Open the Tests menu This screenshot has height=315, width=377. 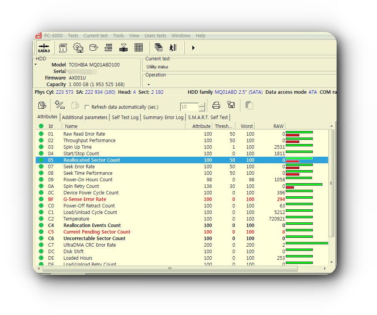tap(73, 35)
